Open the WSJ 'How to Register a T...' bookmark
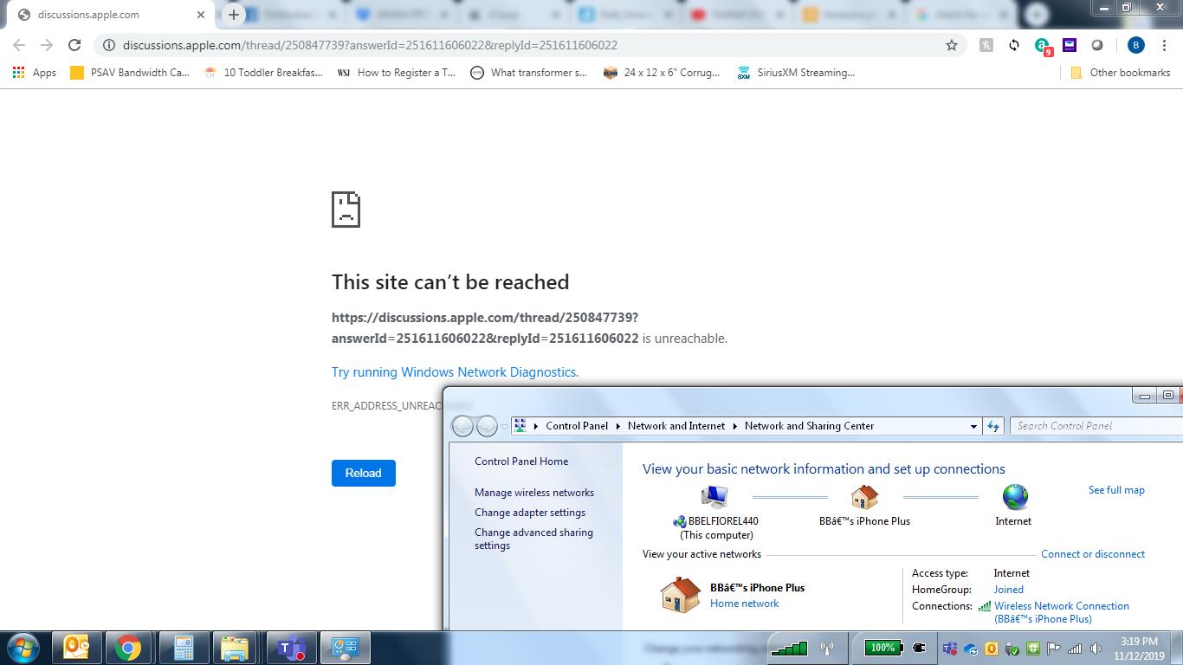The height and width of the screenshot is (665, 1183). 396,73
